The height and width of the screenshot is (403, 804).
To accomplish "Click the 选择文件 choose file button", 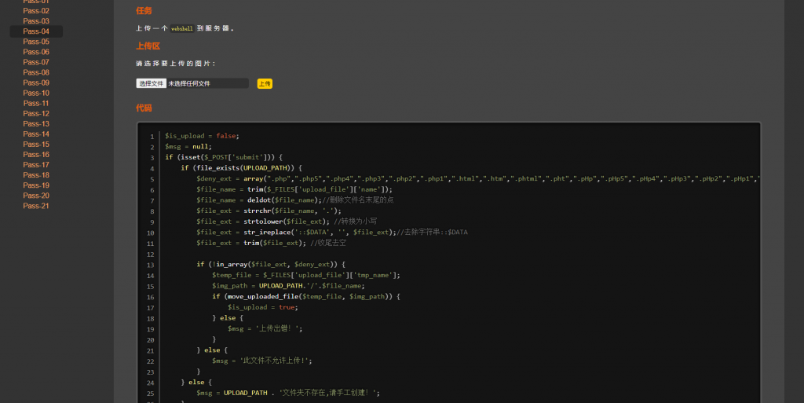I will [x=151, y=83].
